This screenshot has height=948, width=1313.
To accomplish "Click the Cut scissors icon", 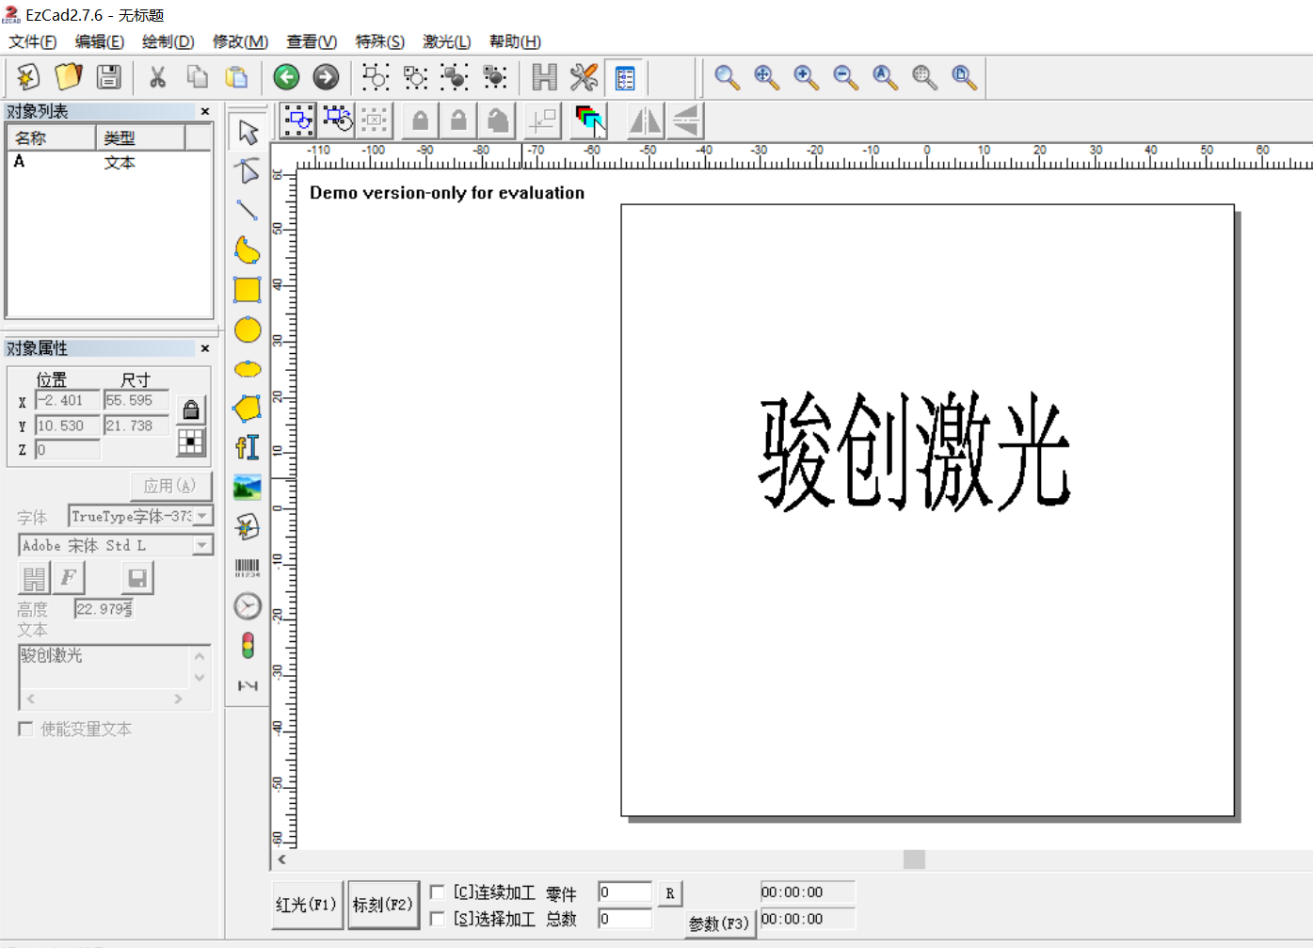I will pos(157,76).
